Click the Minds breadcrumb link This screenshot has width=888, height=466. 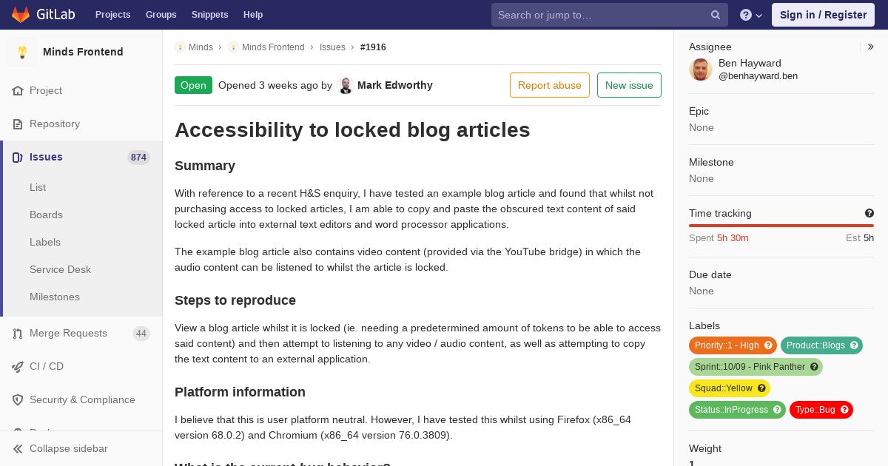(x=201, y=47)
